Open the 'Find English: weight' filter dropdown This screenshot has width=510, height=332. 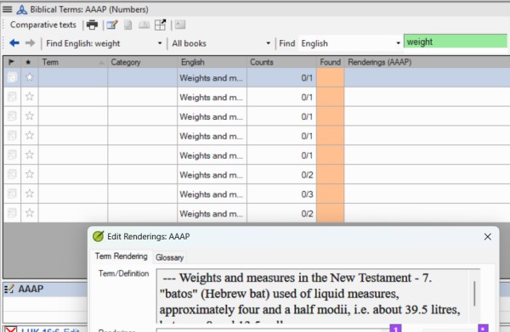point(160,43)
